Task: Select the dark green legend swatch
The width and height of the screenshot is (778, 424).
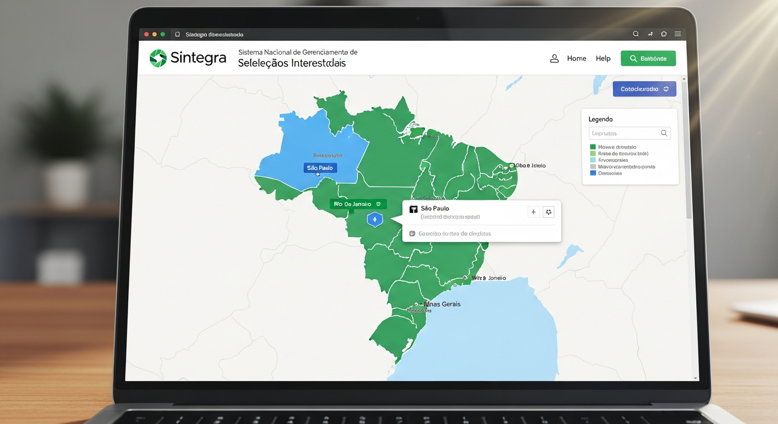Action: tap(593, 147)
